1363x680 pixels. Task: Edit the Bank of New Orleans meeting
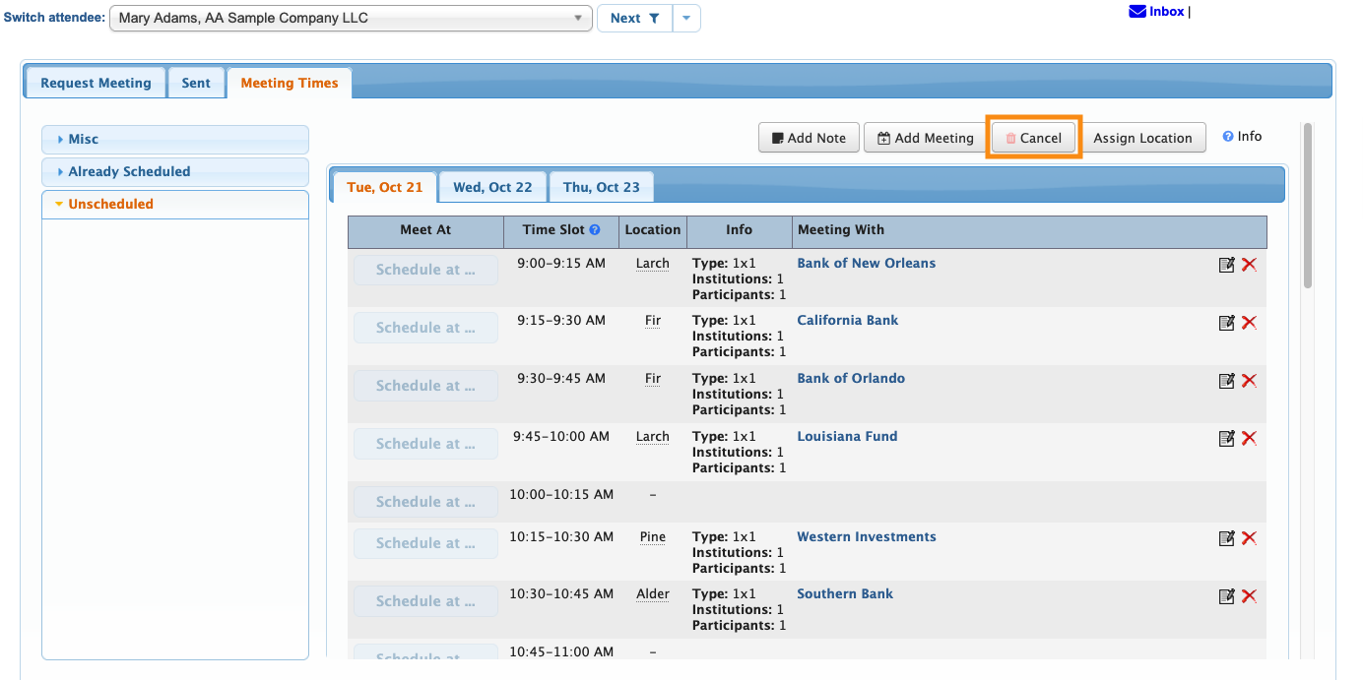click(x=1227, y=265)
